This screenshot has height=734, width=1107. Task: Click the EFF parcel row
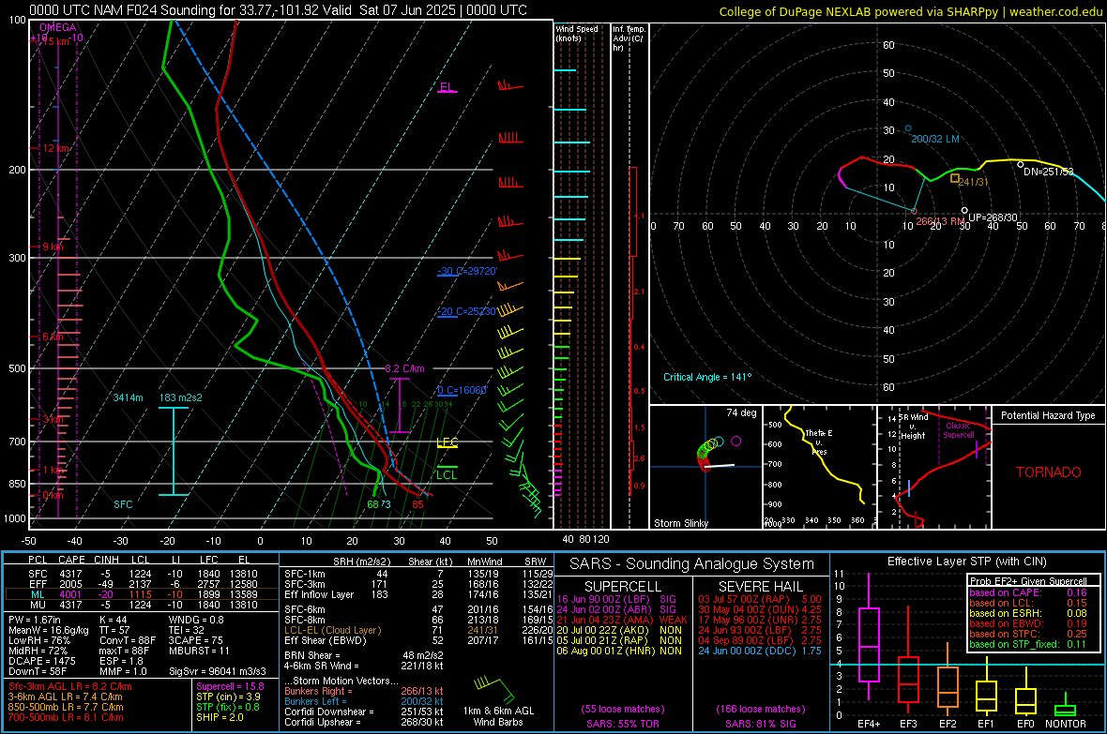(x=142, y=584)
